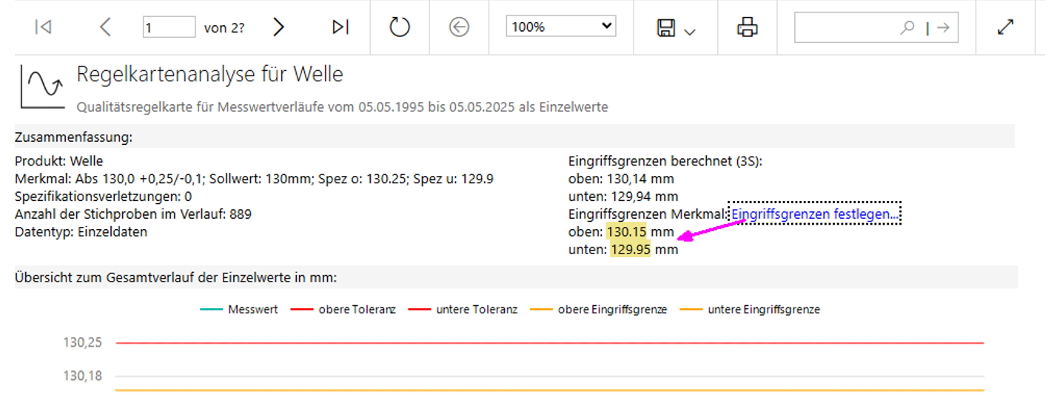Toggle Messwert legend entry
The height and width of the screenshot is (402, 1054).
click(x=239, y=310)
